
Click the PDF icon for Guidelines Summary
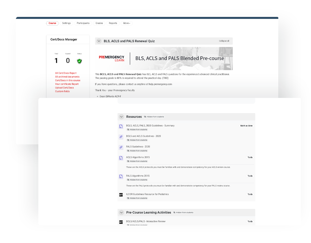pyautogui.click(x=121, y=127)
